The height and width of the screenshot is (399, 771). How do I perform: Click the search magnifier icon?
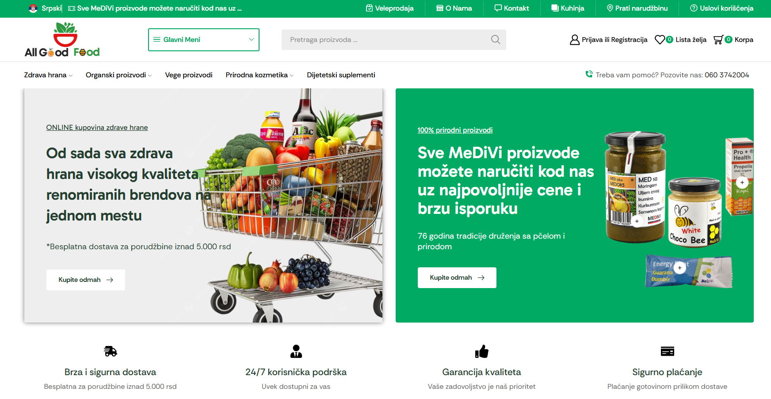tap(496, 40)
